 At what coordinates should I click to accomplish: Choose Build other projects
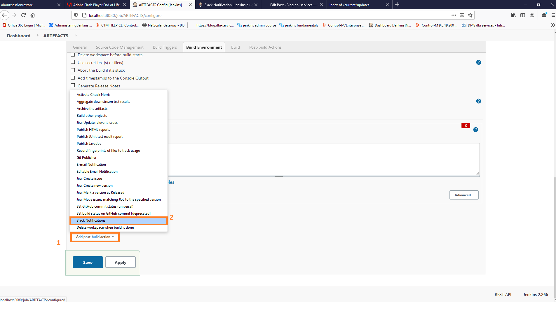point(119,116)
